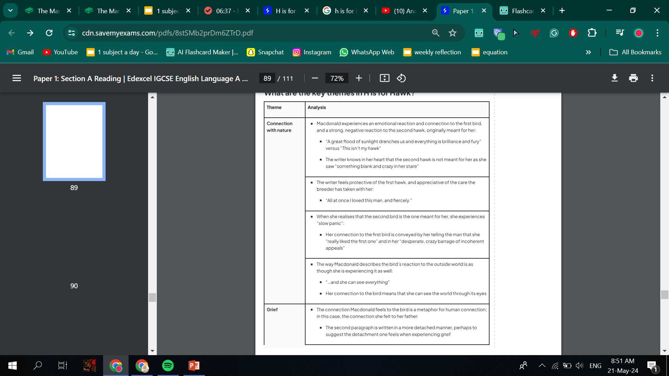
Task: Click the ENG language indicator
Action: (595, 366)
